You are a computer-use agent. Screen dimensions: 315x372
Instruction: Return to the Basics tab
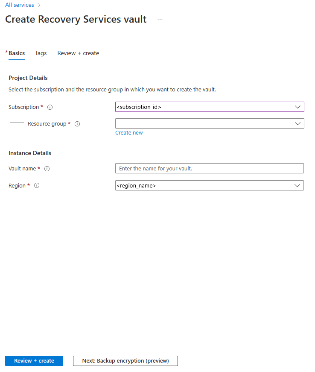click(x=16, y=53)
